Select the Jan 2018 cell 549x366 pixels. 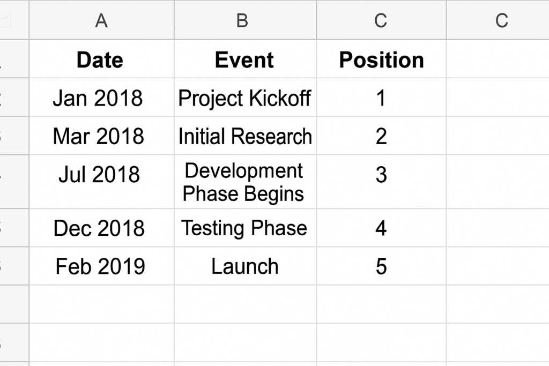coord(98,98)
